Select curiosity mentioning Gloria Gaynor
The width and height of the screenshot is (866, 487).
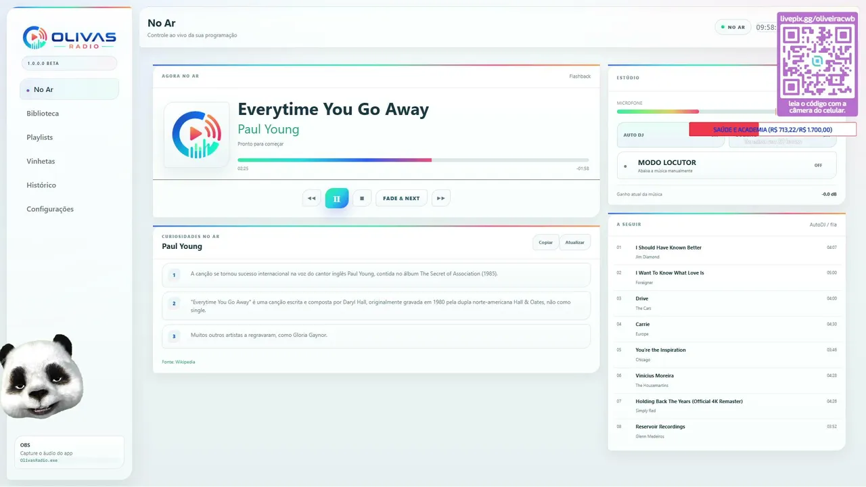(376, 335)
